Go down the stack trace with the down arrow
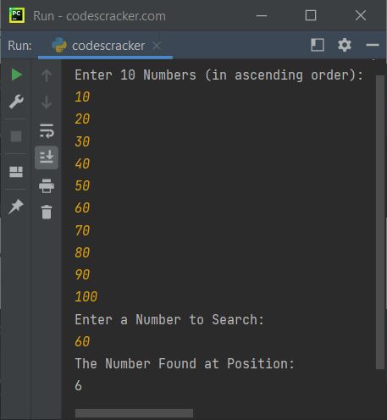387x420 pixels. 47,102
